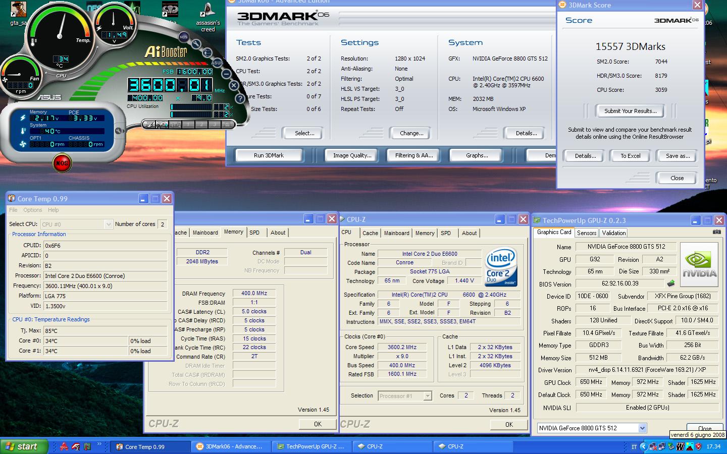Open the Help menu in Core Temp
The image size is (727, 454).
pos(53,210)
